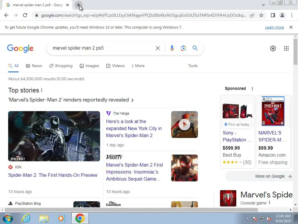The image size is (298, 224).
Task: Open PS5 console bundle product image
Action: (x=237, y=111)
